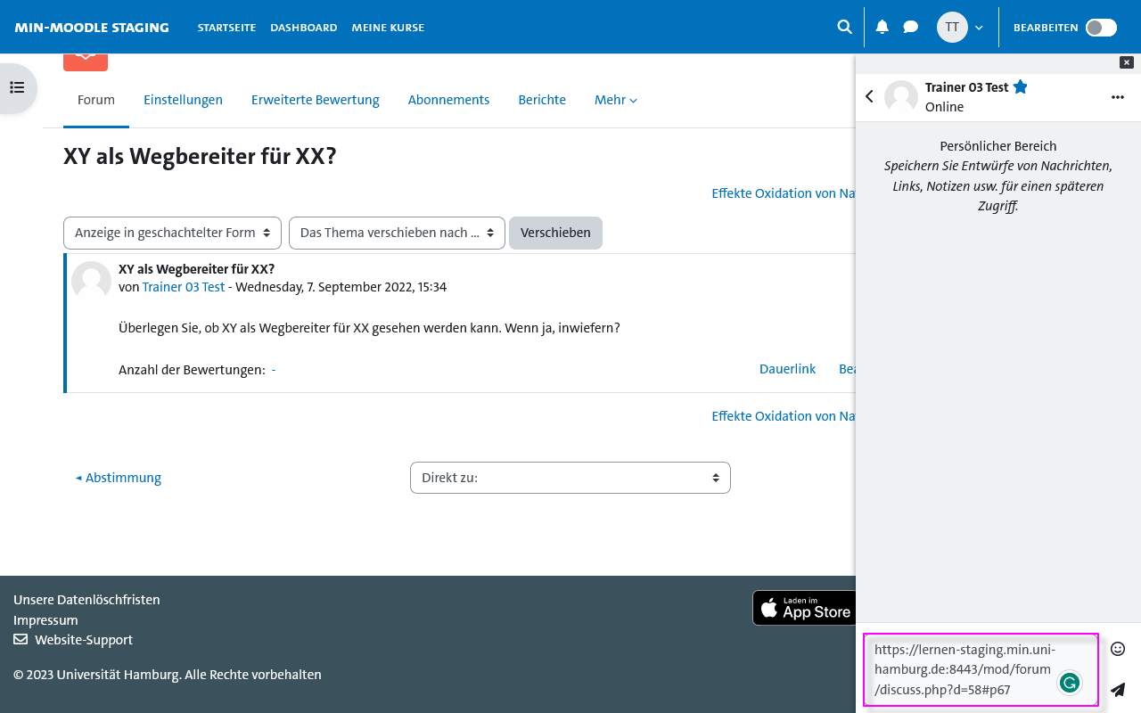Open the Dauerlink permalink

coord(787,369)
